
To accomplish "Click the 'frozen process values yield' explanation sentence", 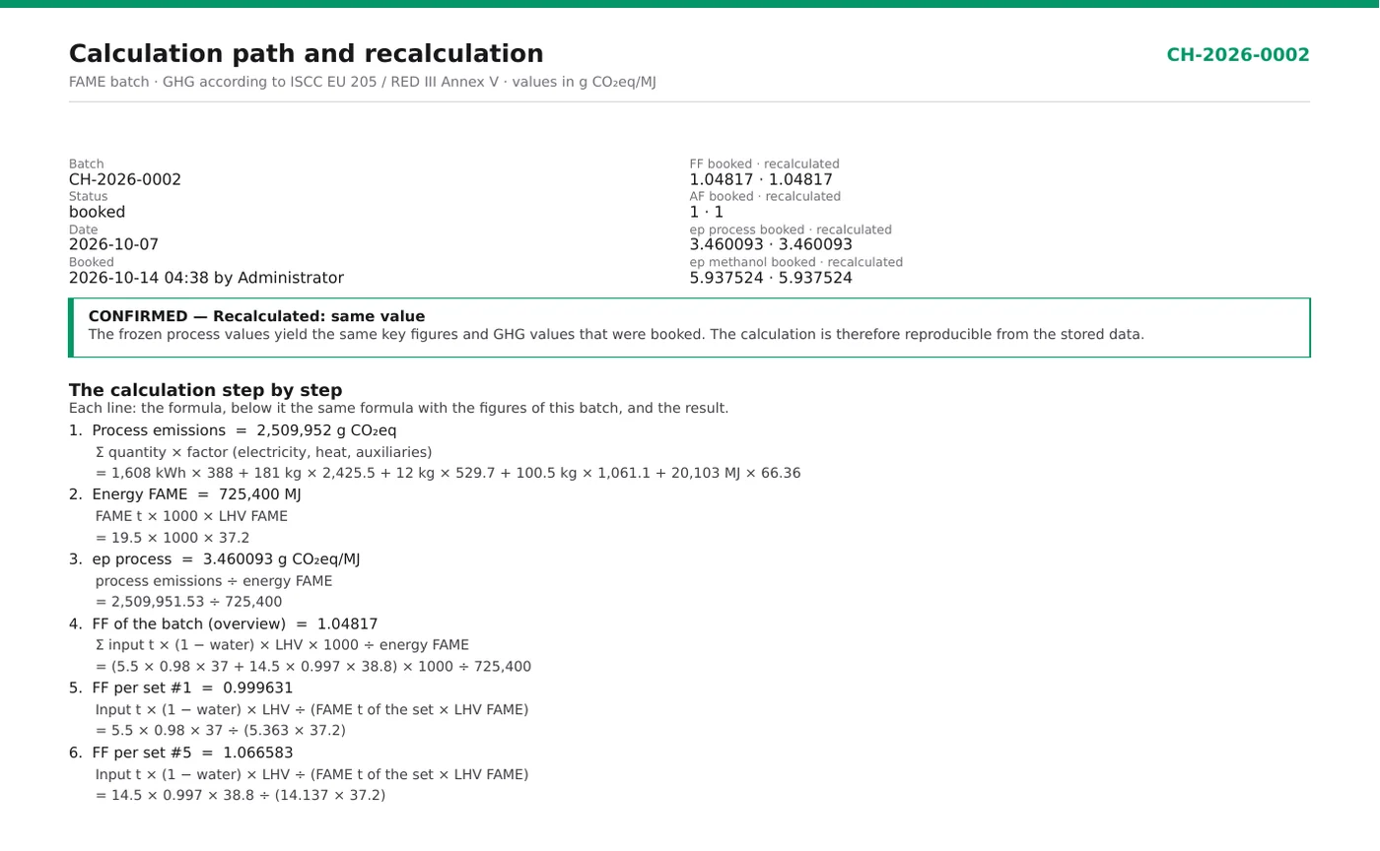I will point(616,335).
